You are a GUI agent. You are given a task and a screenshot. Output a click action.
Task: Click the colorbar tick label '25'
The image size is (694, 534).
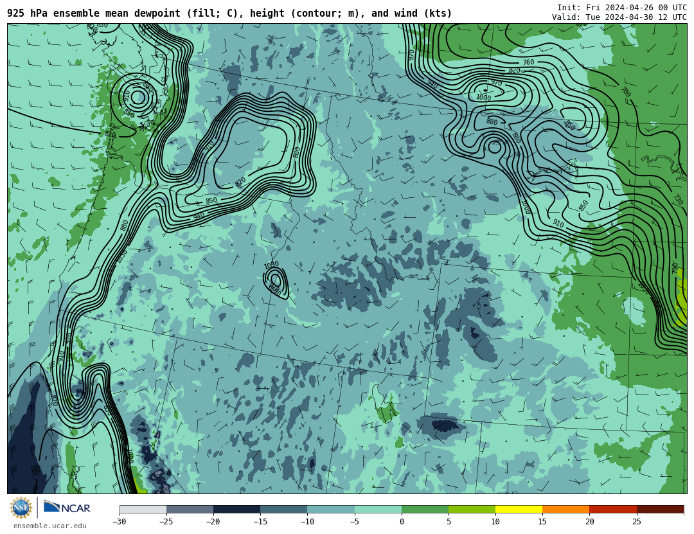click(x=636, y=522)
